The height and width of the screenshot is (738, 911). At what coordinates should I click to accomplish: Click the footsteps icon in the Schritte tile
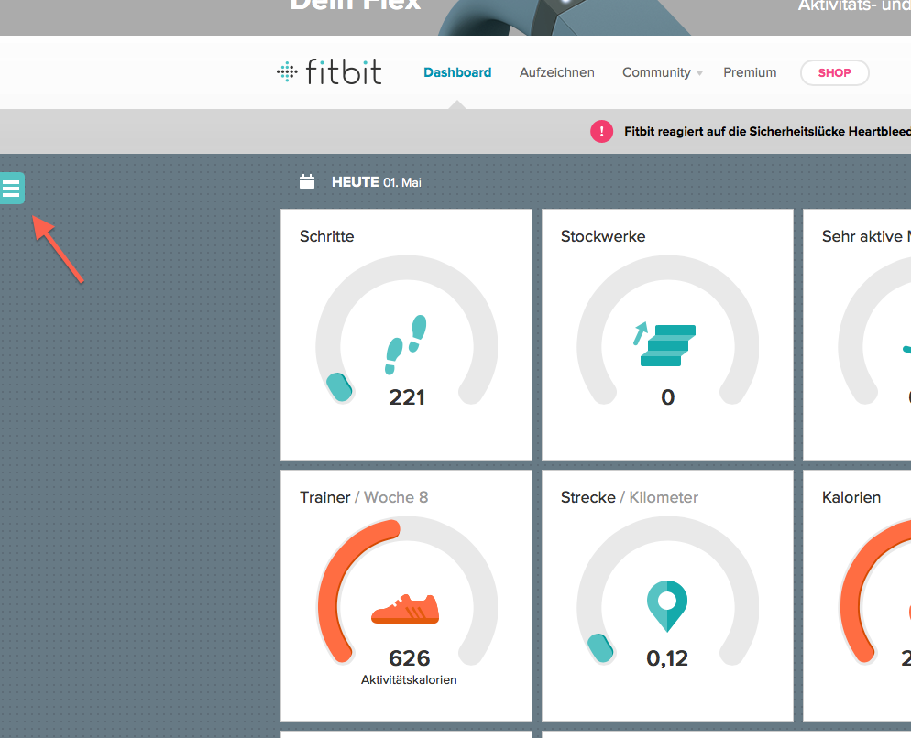[x=405, y=344]
